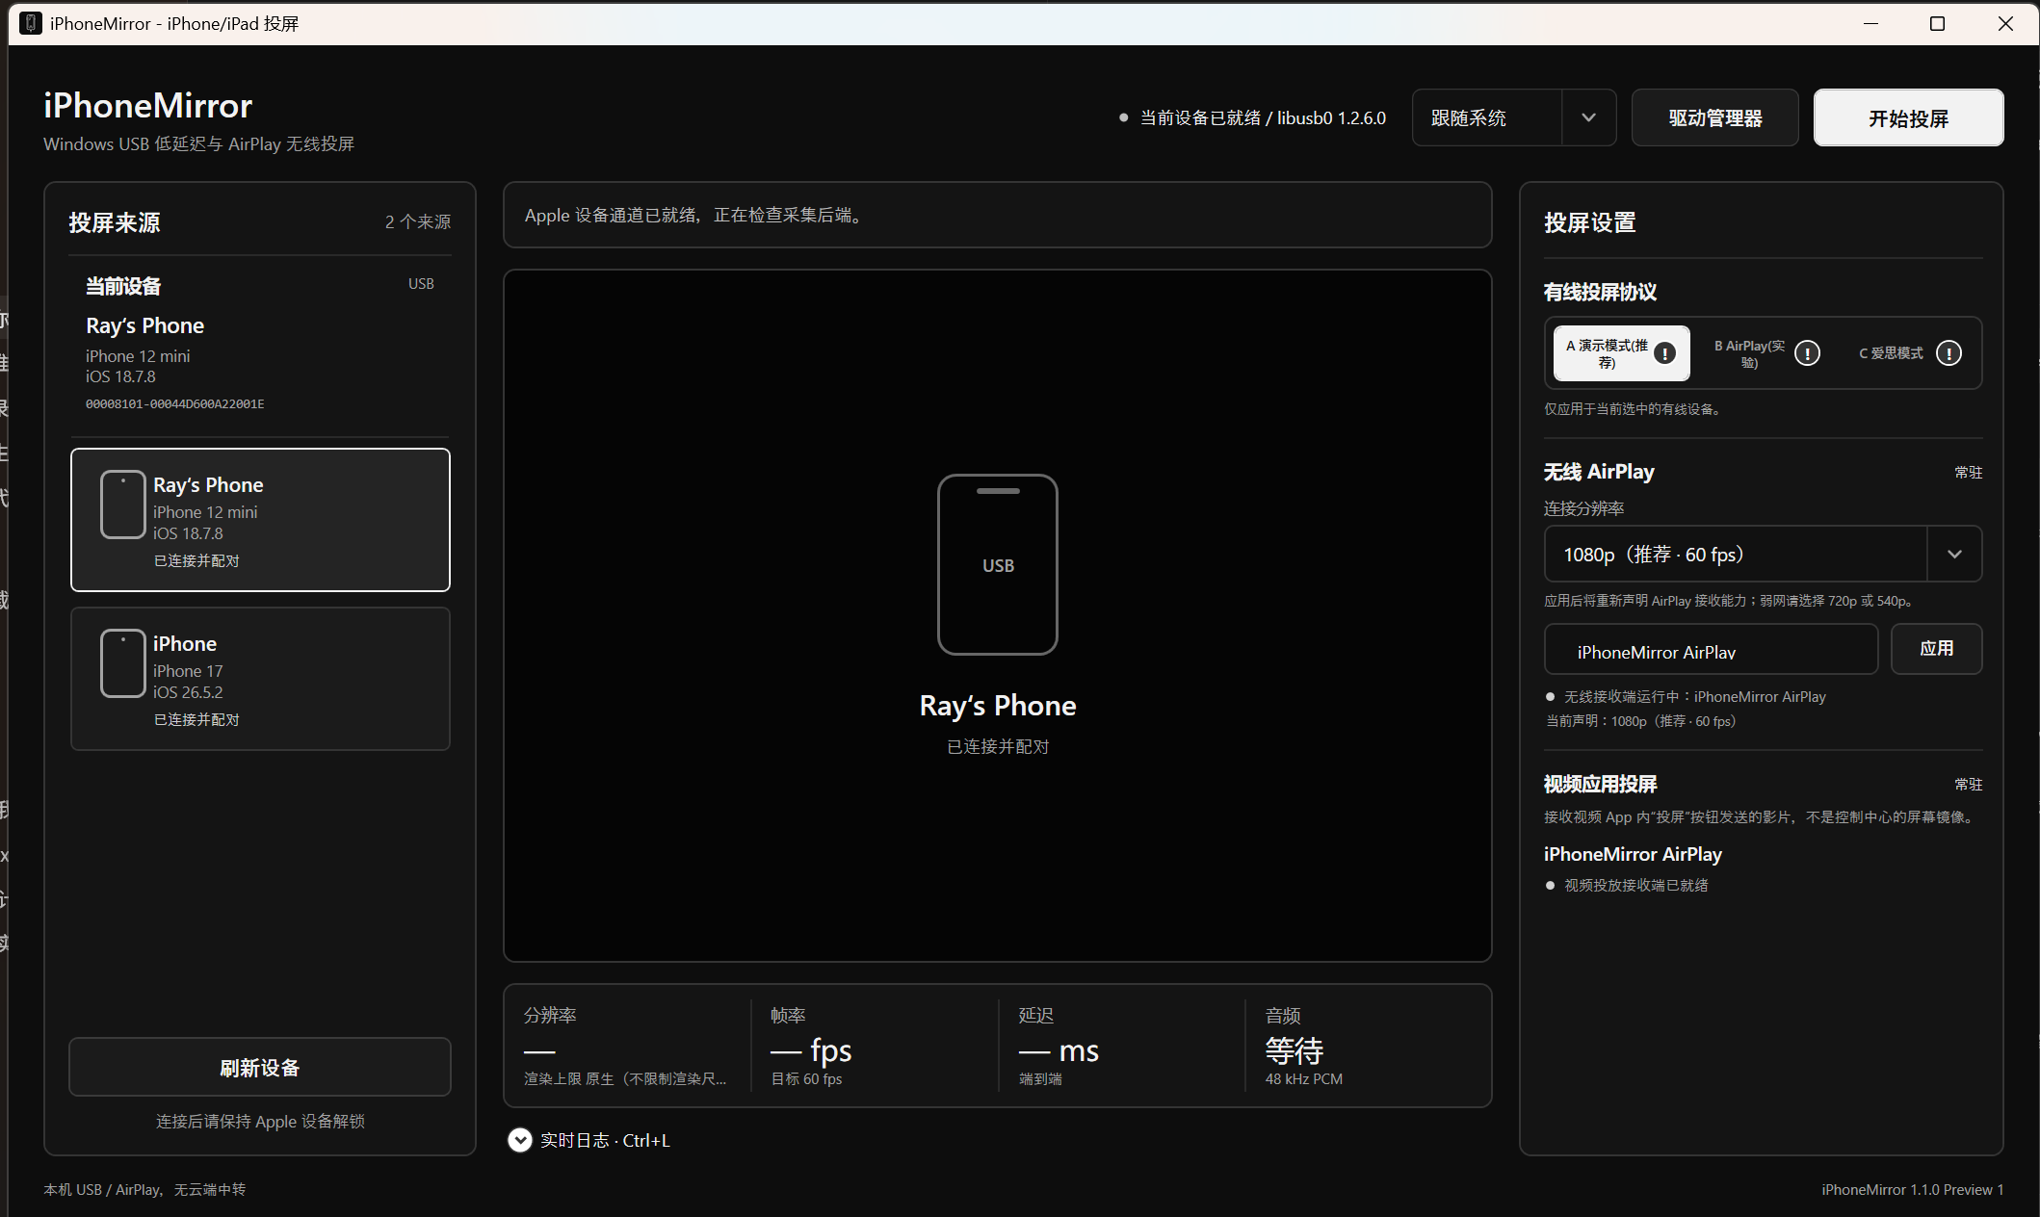The width and height of the screenshot is (2040, 1217).
Task: Click 开始投屏 button
Action: pos(1908,117)
